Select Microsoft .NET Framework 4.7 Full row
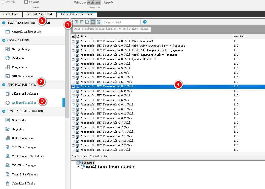Viewport: 265px width, 189px height. (168, 123)
